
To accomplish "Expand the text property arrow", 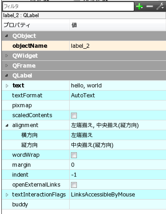I will [7, 86].
